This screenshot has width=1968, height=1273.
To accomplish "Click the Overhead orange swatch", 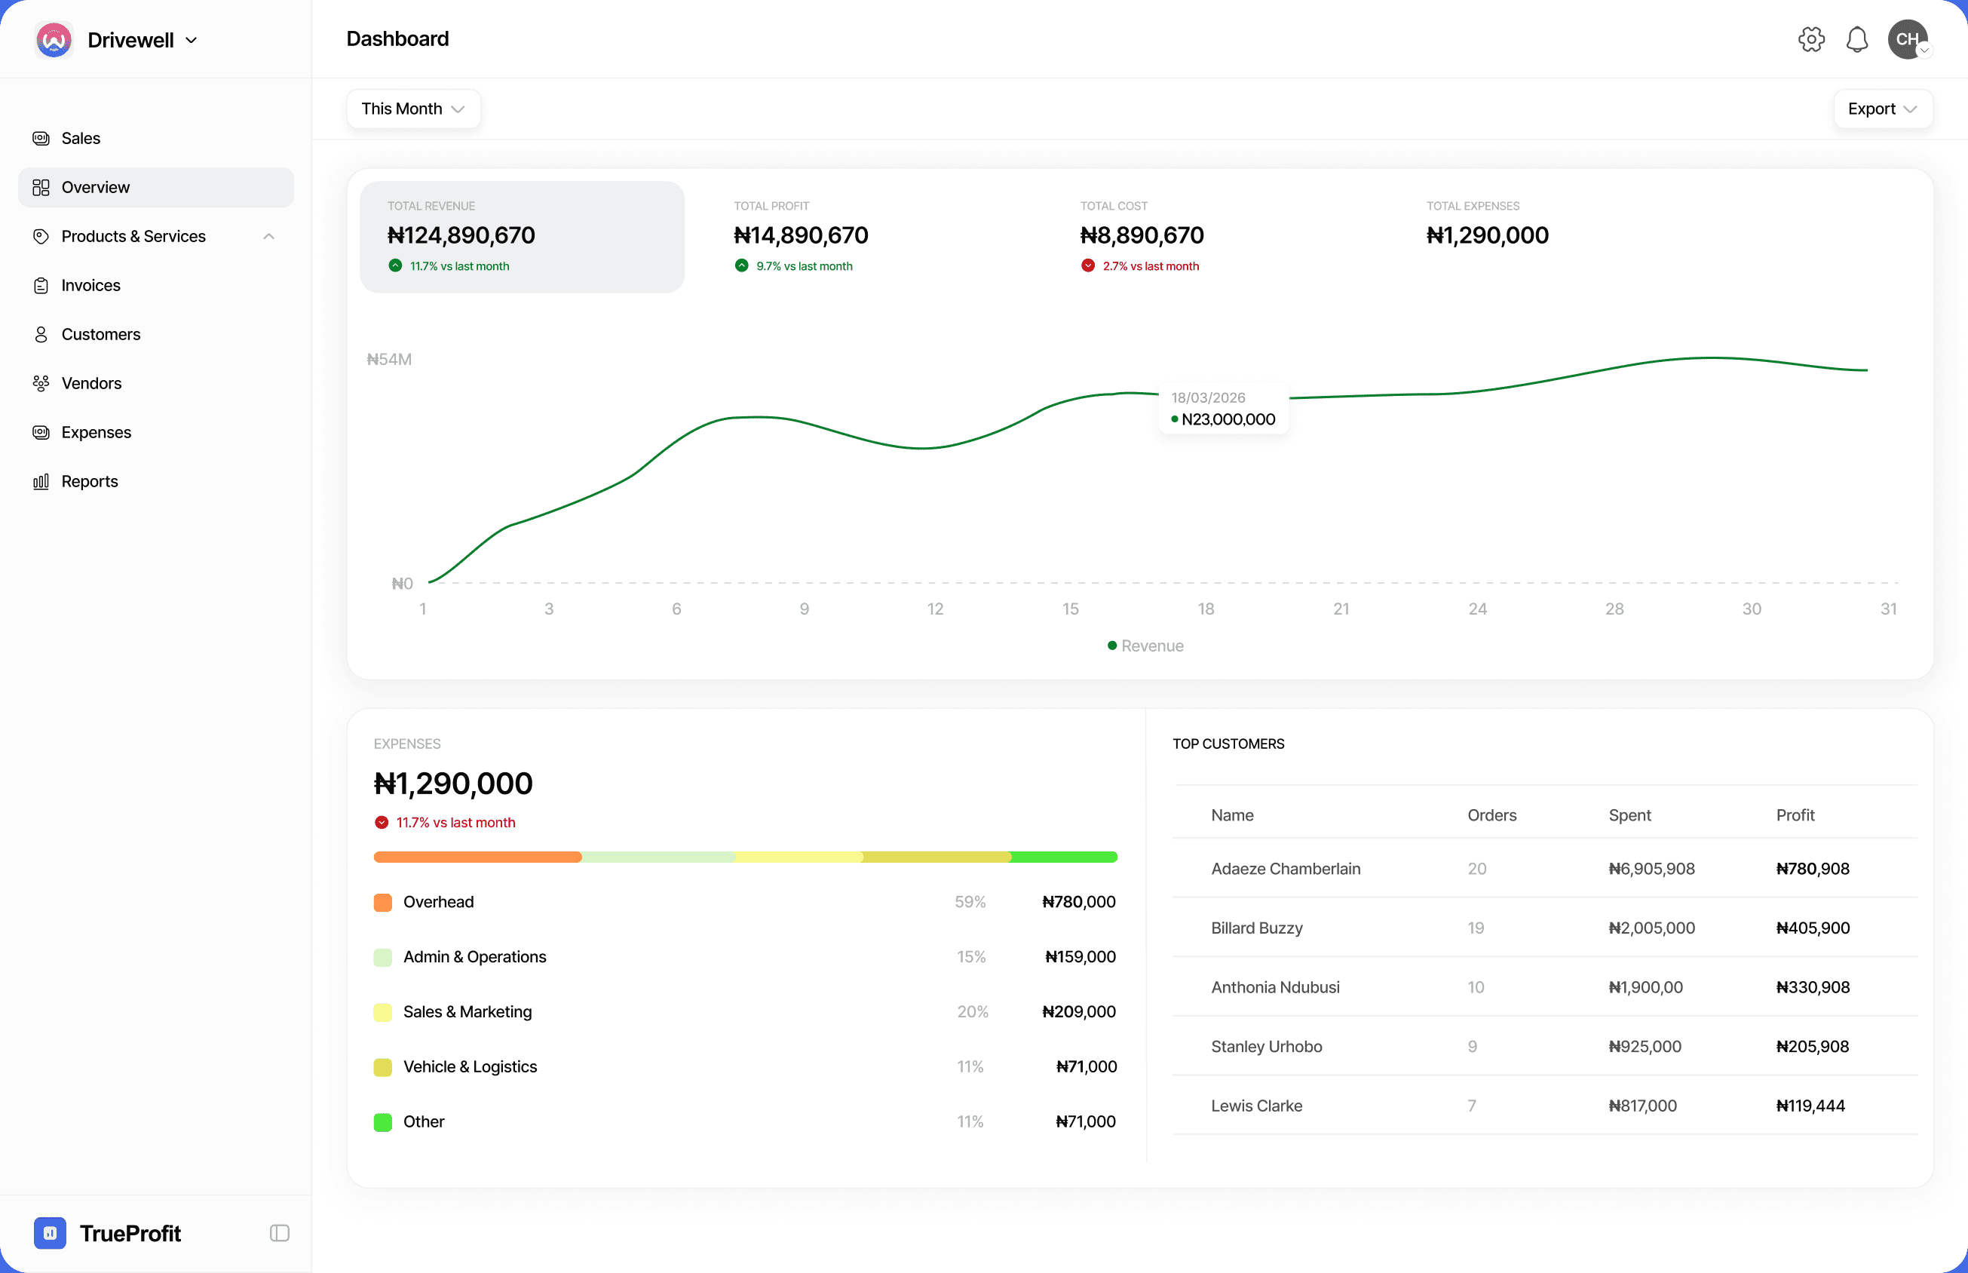I will [383, 902].
